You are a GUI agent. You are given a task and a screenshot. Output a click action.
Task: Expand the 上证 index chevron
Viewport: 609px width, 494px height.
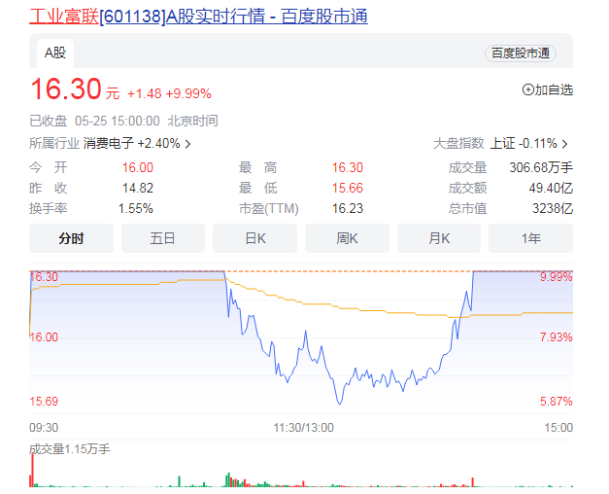pyautogui.click(x=564, y=144)
